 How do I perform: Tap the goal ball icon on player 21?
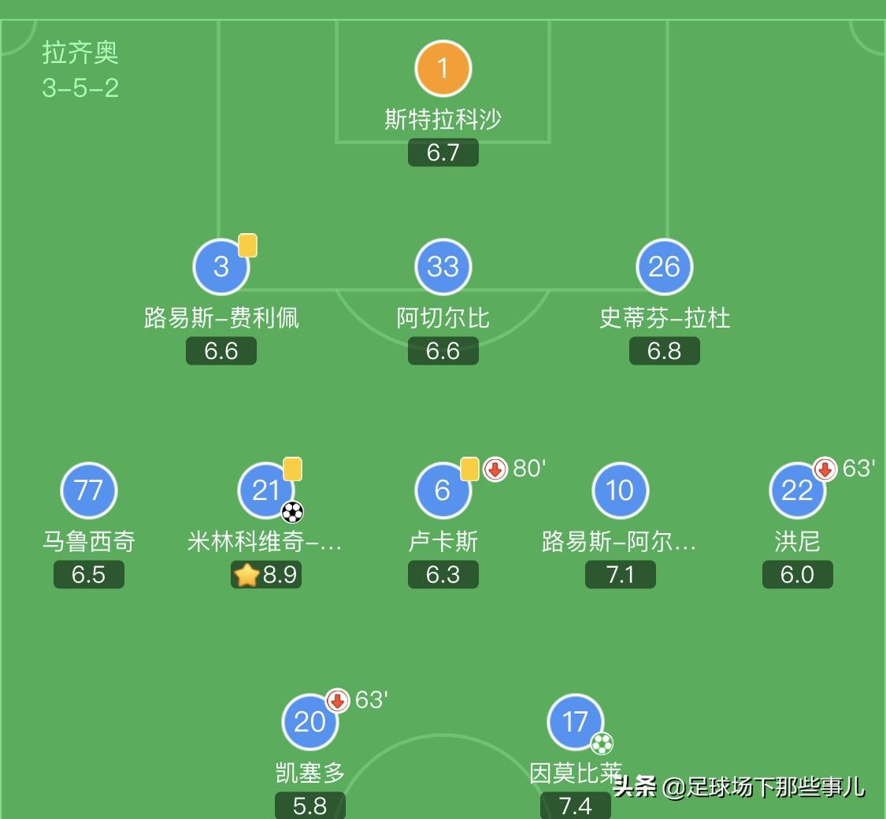tap(292, 512)
